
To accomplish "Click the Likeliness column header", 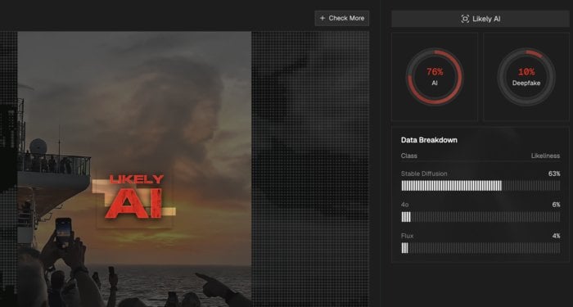I will [x=545, y=156].
